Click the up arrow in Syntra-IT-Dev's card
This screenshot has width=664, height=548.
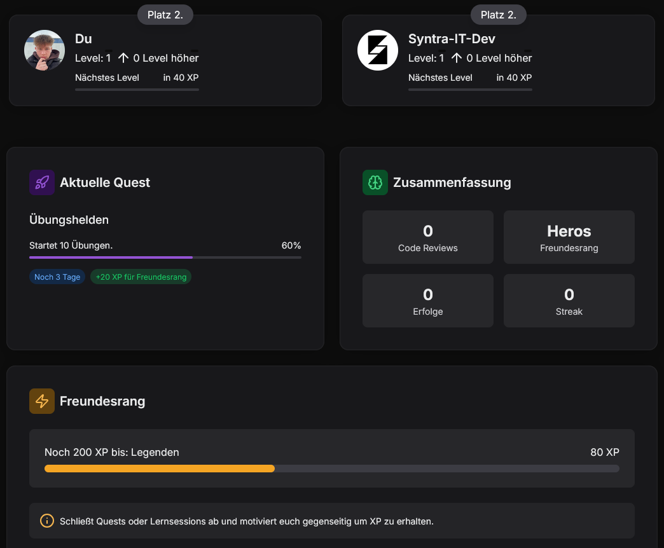click(x=457, y=58)
